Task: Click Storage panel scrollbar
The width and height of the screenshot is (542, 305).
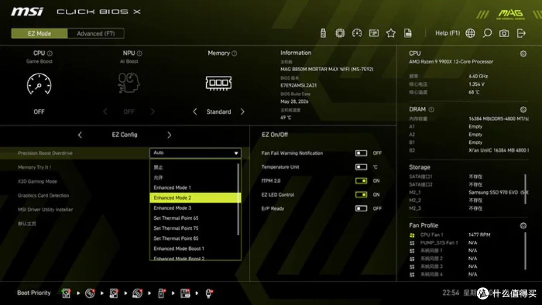Action: pyautogui.click(x=525, y=189)
